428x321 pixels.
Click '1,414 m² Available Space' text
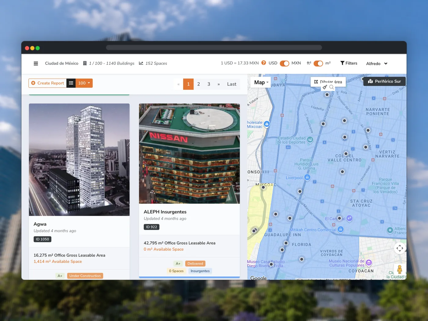[58, 261]
